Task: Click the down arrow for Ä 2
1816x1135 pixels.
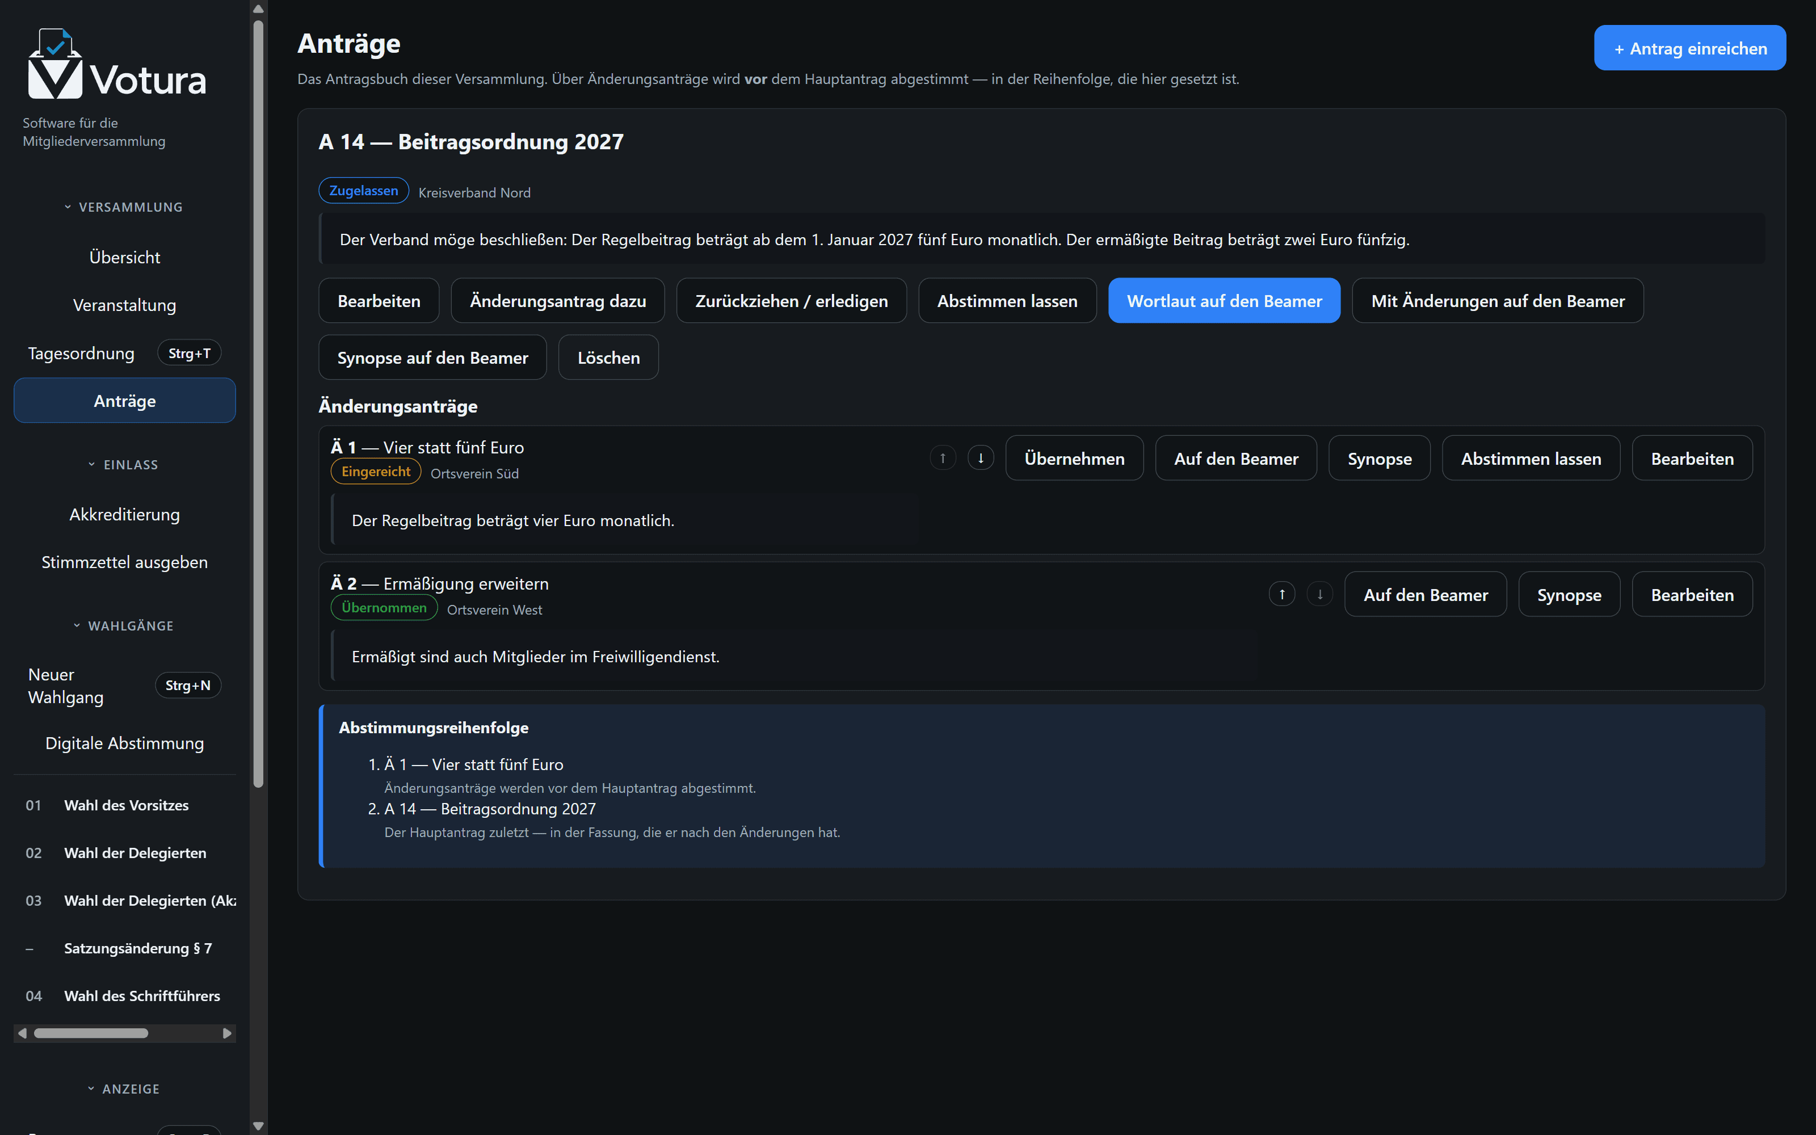Action: tap(1320, 595)
